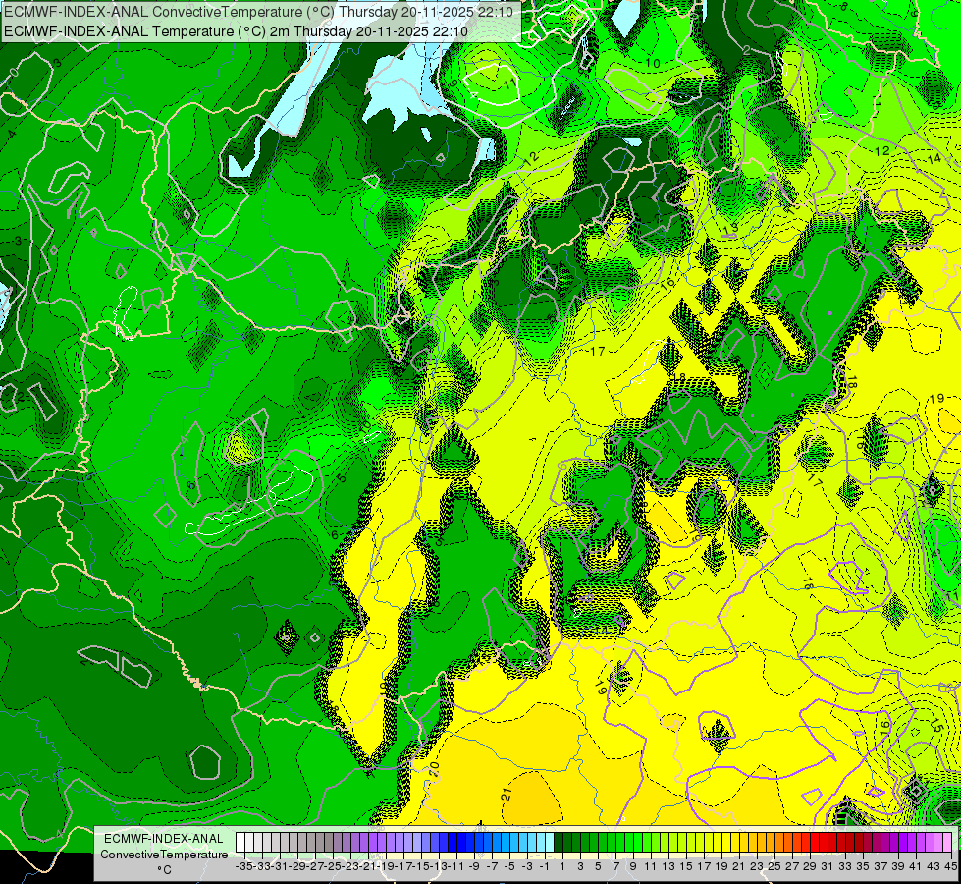Pick the dark green swatch above 1
The width and height of the screenshot is (961, 884).
click(x=559, y=842)
